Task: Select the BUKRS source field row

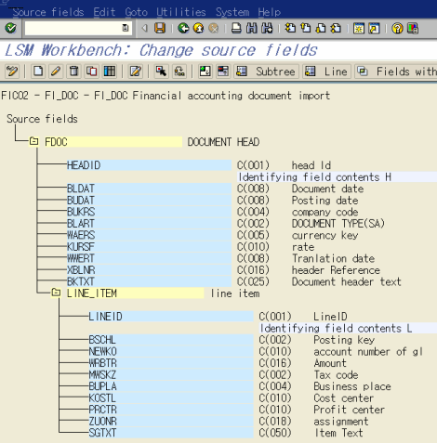Action: (150, 212)
